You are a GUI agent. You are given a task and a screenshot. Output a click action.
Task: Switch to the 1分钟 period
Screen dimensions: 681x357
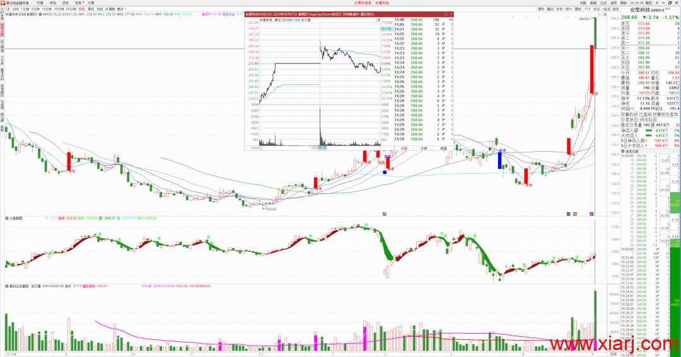point(25,9)
